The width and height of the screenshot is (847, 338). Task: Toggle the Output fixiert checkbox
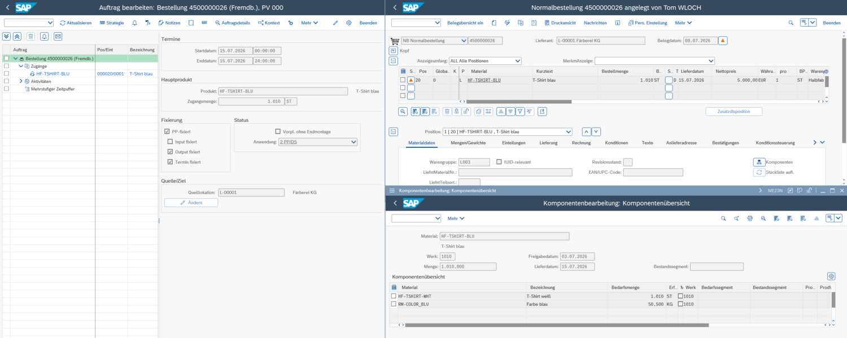(x=170, y=152)
